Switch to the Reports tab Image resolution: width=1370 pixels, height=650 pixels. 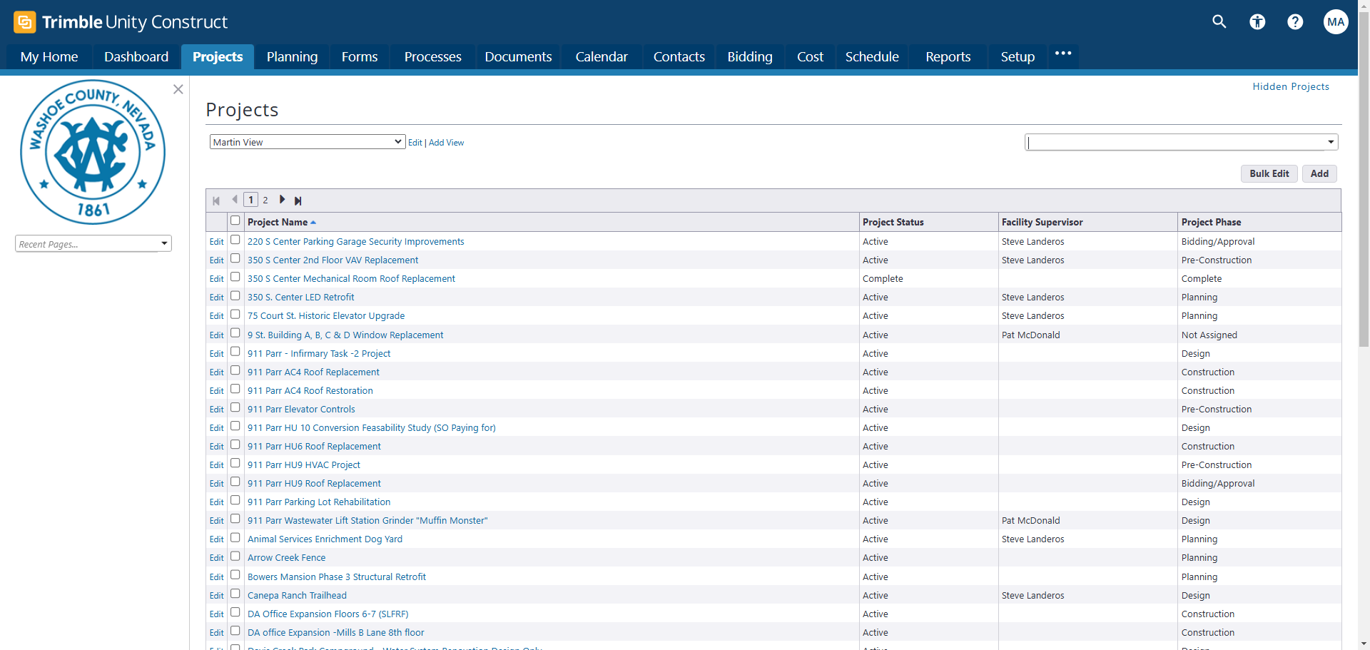(x=948, y=56)
